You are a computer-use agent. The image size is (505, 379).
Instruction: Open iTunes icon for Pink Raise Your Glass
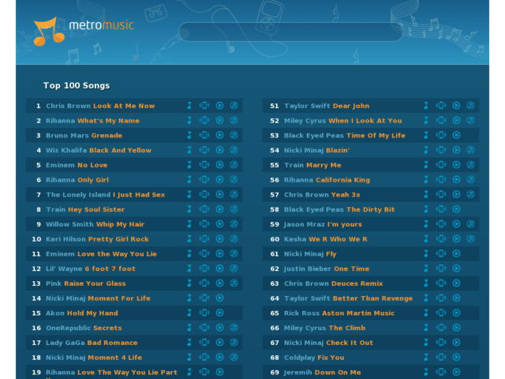[x=234, y=283]
